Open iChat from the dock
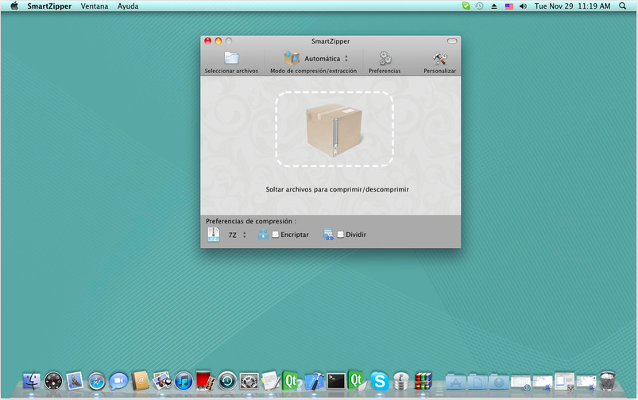 pos(118,382)
